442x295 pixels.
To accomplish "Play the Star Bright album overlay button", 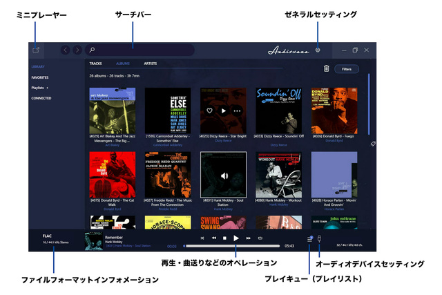I will pyautogui.click(x=224, y=111).
